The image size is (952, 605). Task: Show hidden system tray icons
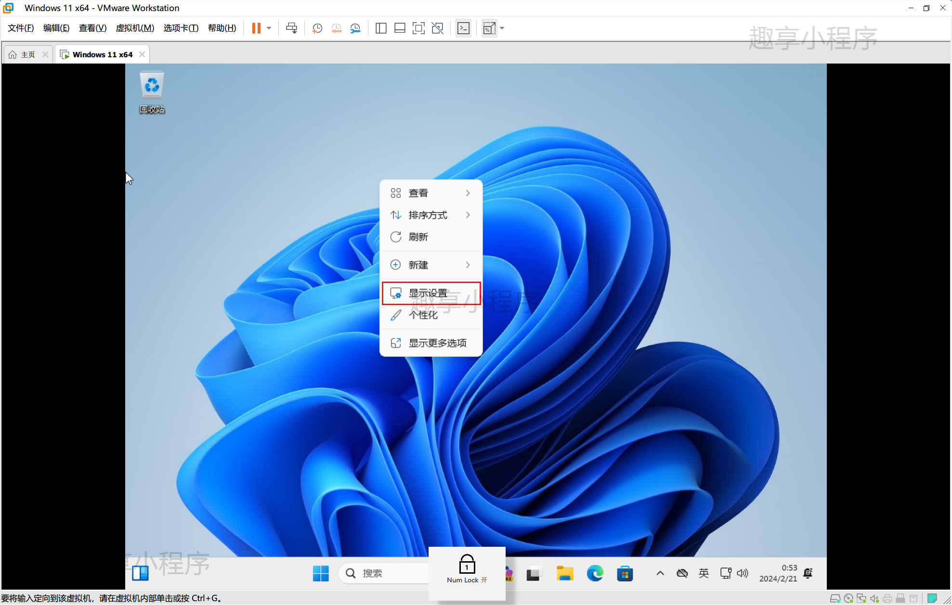click(x=660, y=573)
